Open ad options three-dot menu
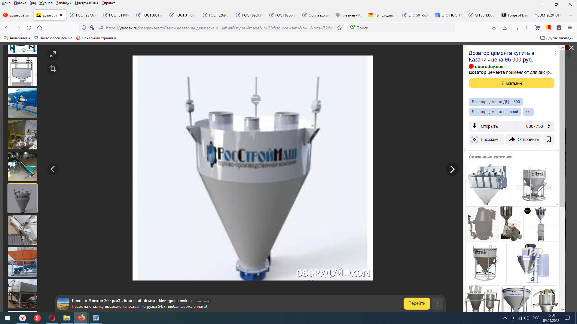Viewport: 577px width, 324px height. [437, 304]
